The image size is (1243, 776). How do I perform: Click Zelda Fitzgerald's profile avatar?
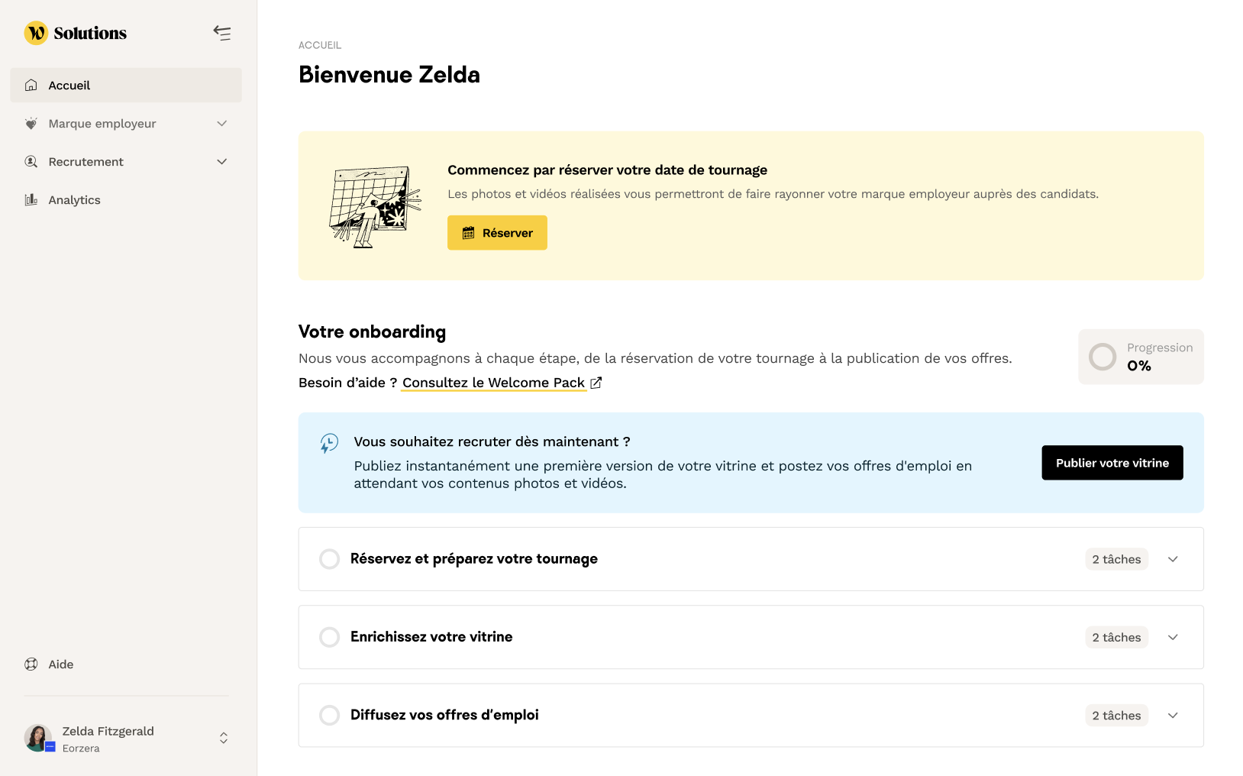click(x=38, y=738)
